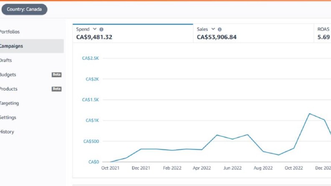Image resolution: width=331 pixels, height=186 pixels.
Task: Click the Oct 2022 axis label
Action: pyautogui.click(x=293, y=168)
